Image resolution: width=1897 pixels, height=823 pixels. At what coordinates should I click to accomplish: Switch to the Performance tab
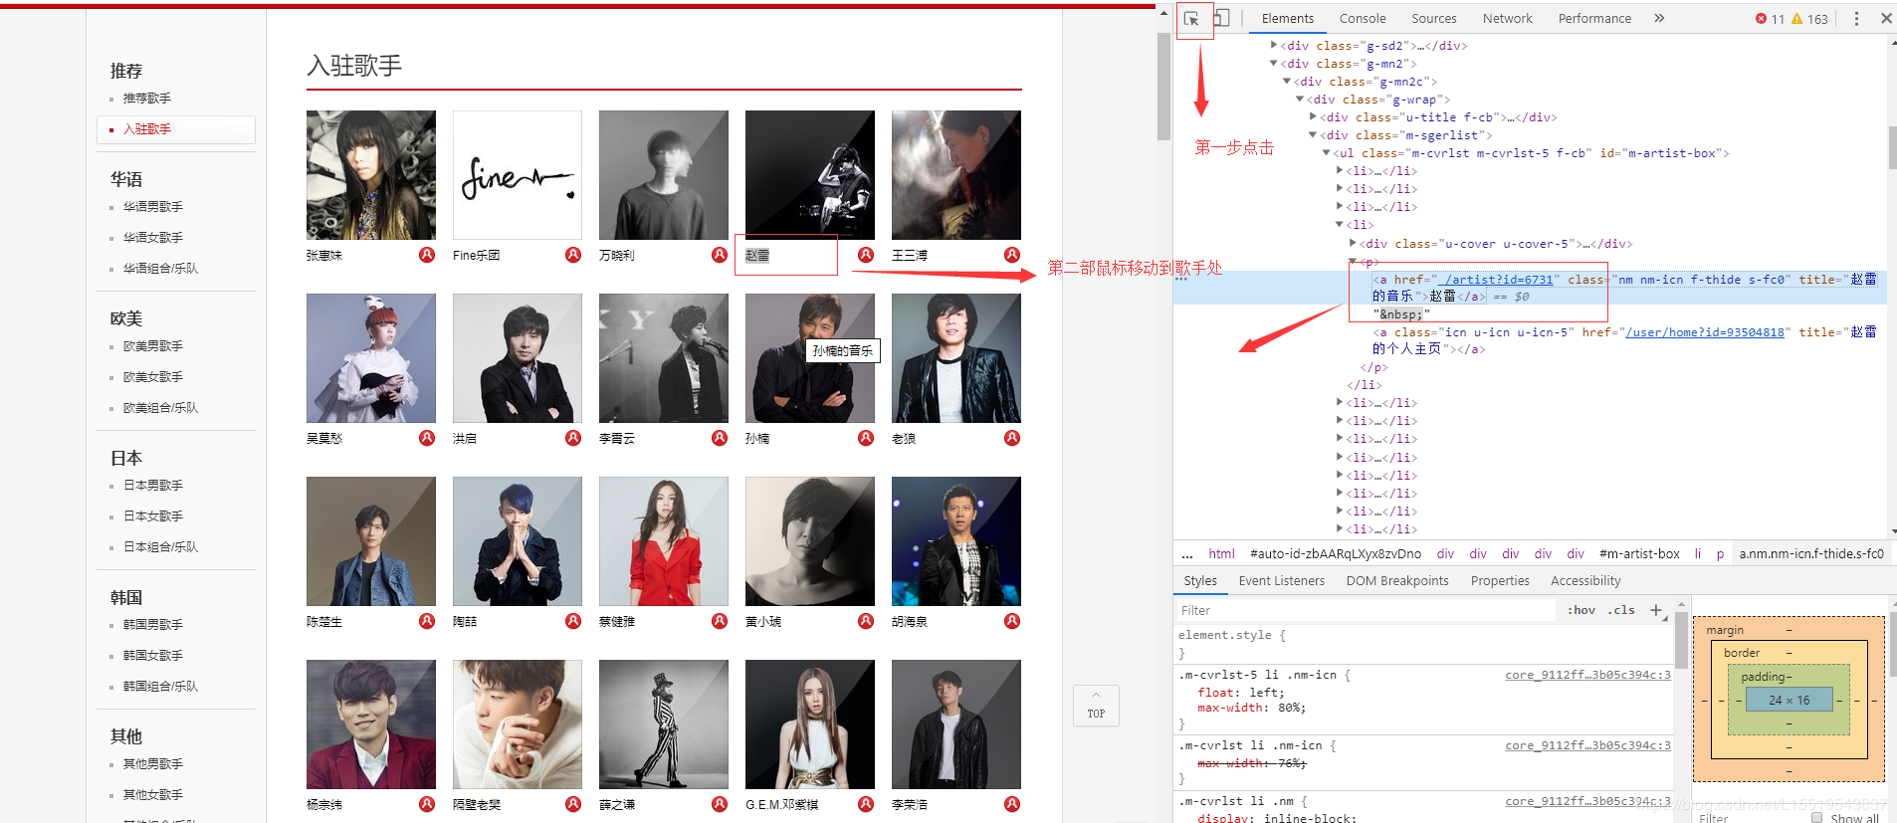pyautogui.click(x=1594, y=18)
